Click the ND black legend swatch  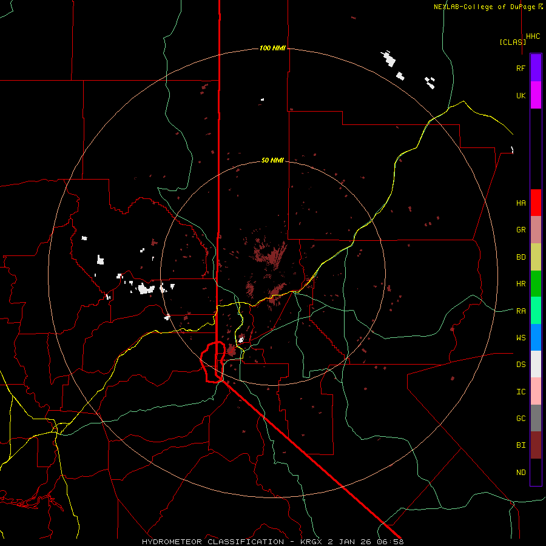pyautogui.click(x=536, y=472)
